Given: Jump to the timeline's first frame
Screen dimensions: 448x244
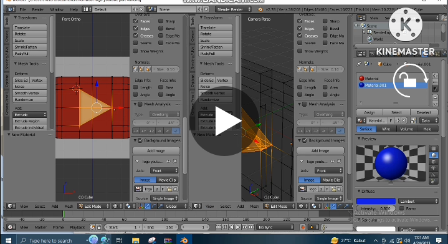Looking at the screenshot, I should [x=218, y=227].
